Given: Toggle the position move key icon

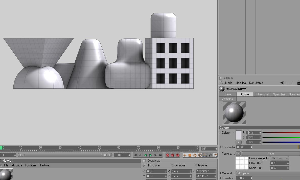Looking at the screenshot, I should click(x=185, y=155).
